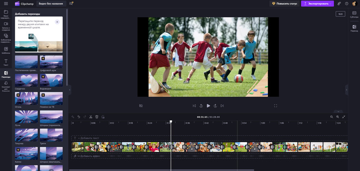The height and width of the screenshot is (171, 360).
Task: Select the 'Тянучка' transition thumbnail
Action: [x=26, y=135]
